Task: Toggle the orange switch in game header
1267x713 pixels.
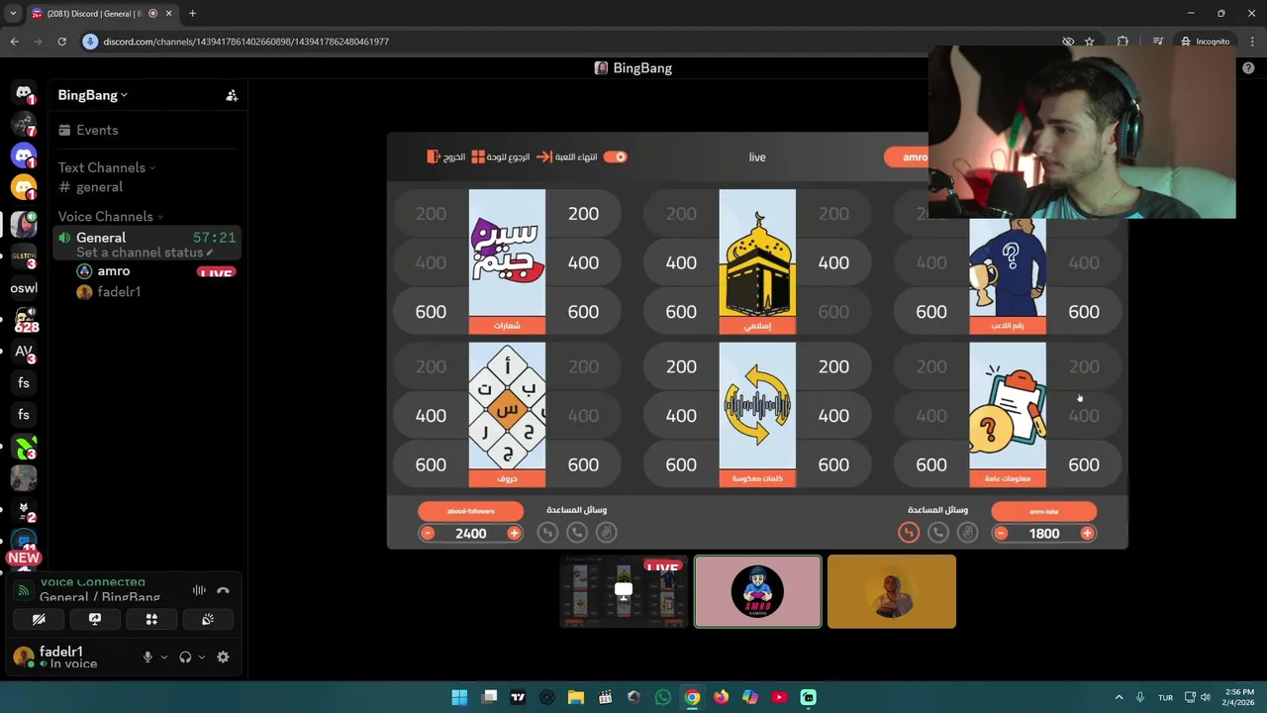Action: pyautogui.click(x=616, y=156)
